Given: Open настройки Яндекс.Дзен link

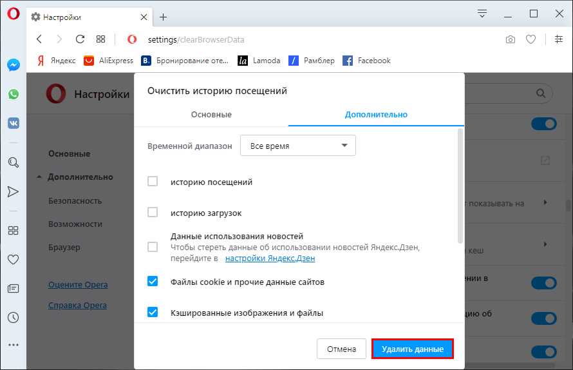Looking at the screenshot, I should [x=270, y=258].
